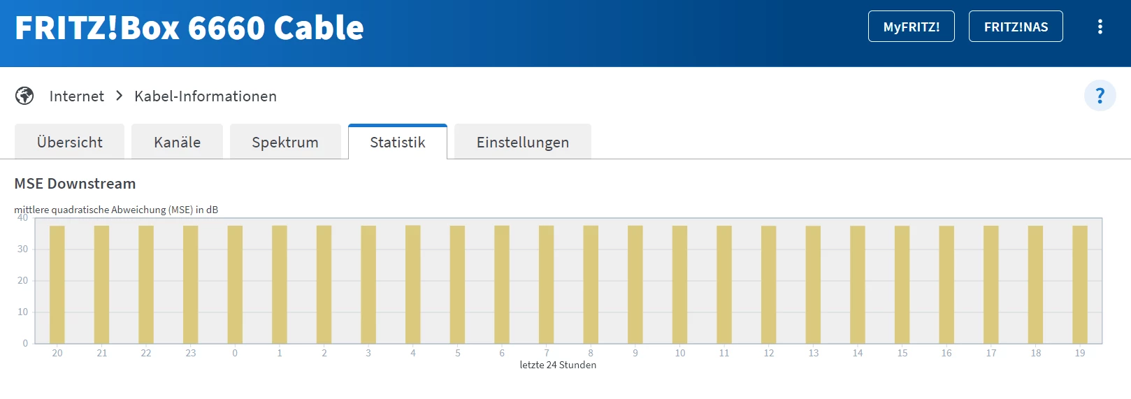Click the MSE in dB axis label

(116, 210)
